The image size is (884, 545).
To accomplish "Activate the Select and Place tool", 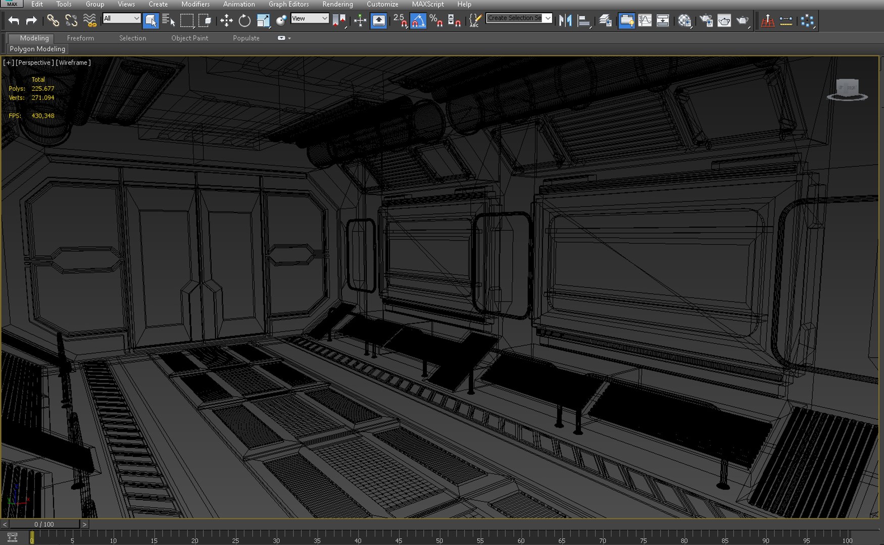I will pos(281,21).
